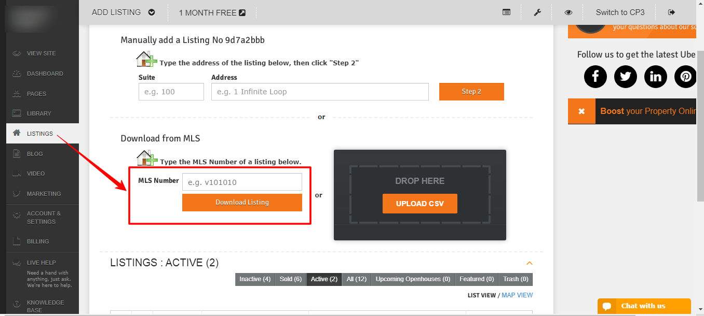Focus the Suite input field
The height and width of the screenshot is (316, 704).
171,92
